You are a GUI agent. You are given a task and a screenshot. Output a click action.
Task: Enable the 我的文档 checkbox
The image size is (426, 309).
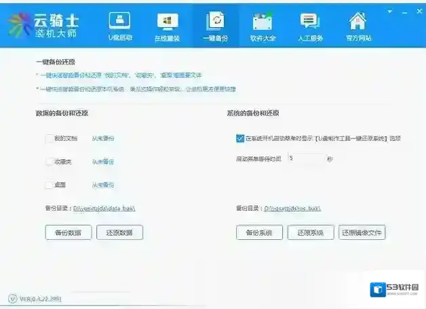[x=50, y=138]
